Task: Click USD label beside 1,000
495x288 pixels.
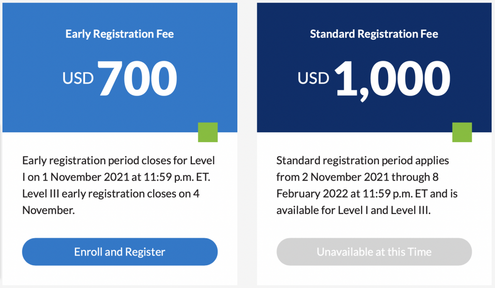Action: 313,78
